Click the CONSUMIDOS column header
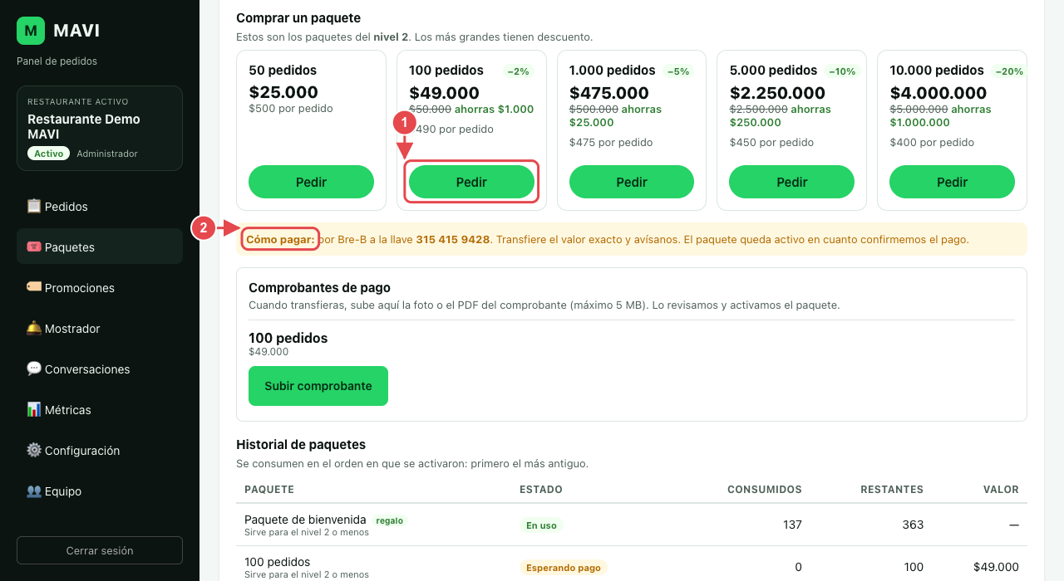This screenshot has height=581, width=1064. (x=765, y=490)
